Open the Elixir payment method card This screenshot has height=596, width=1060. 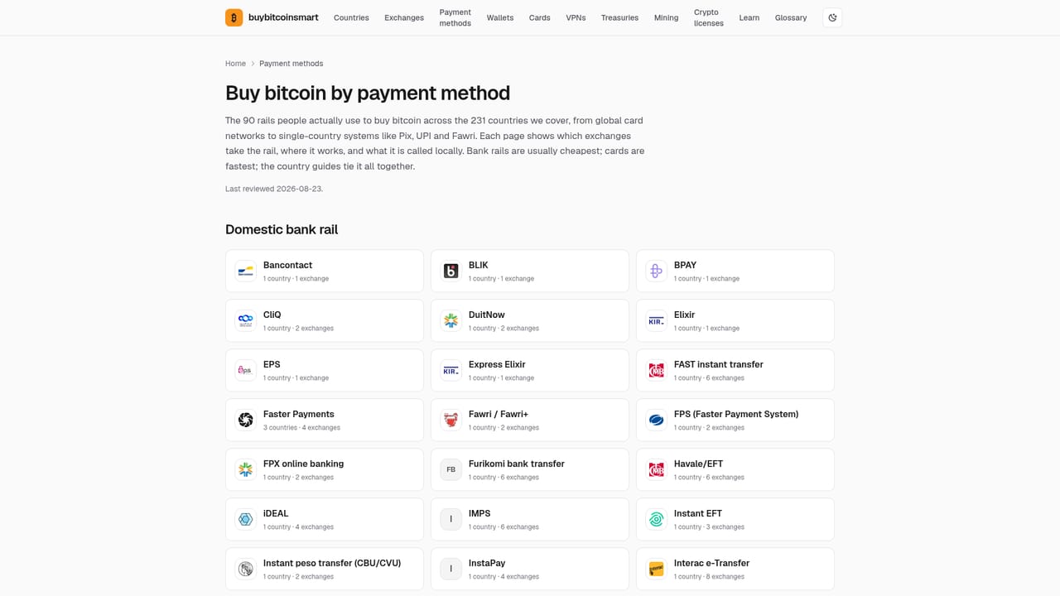735,320
